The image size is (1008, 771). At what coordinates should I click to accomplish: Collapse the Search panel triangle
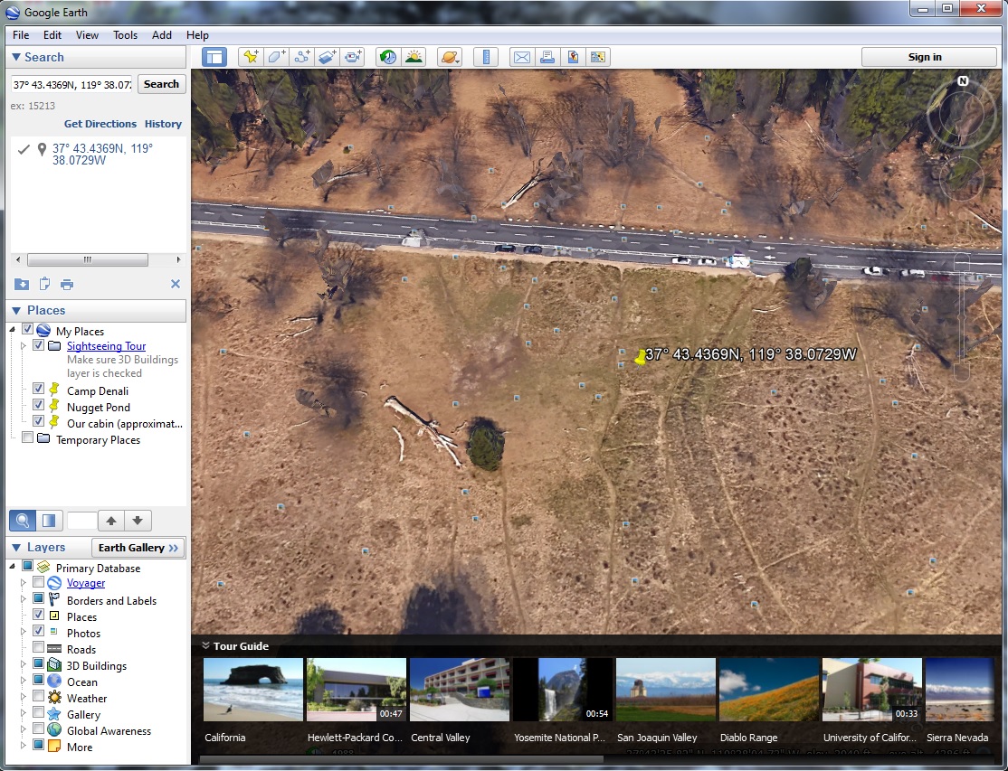pyautogui.click(x=16, y=57)
